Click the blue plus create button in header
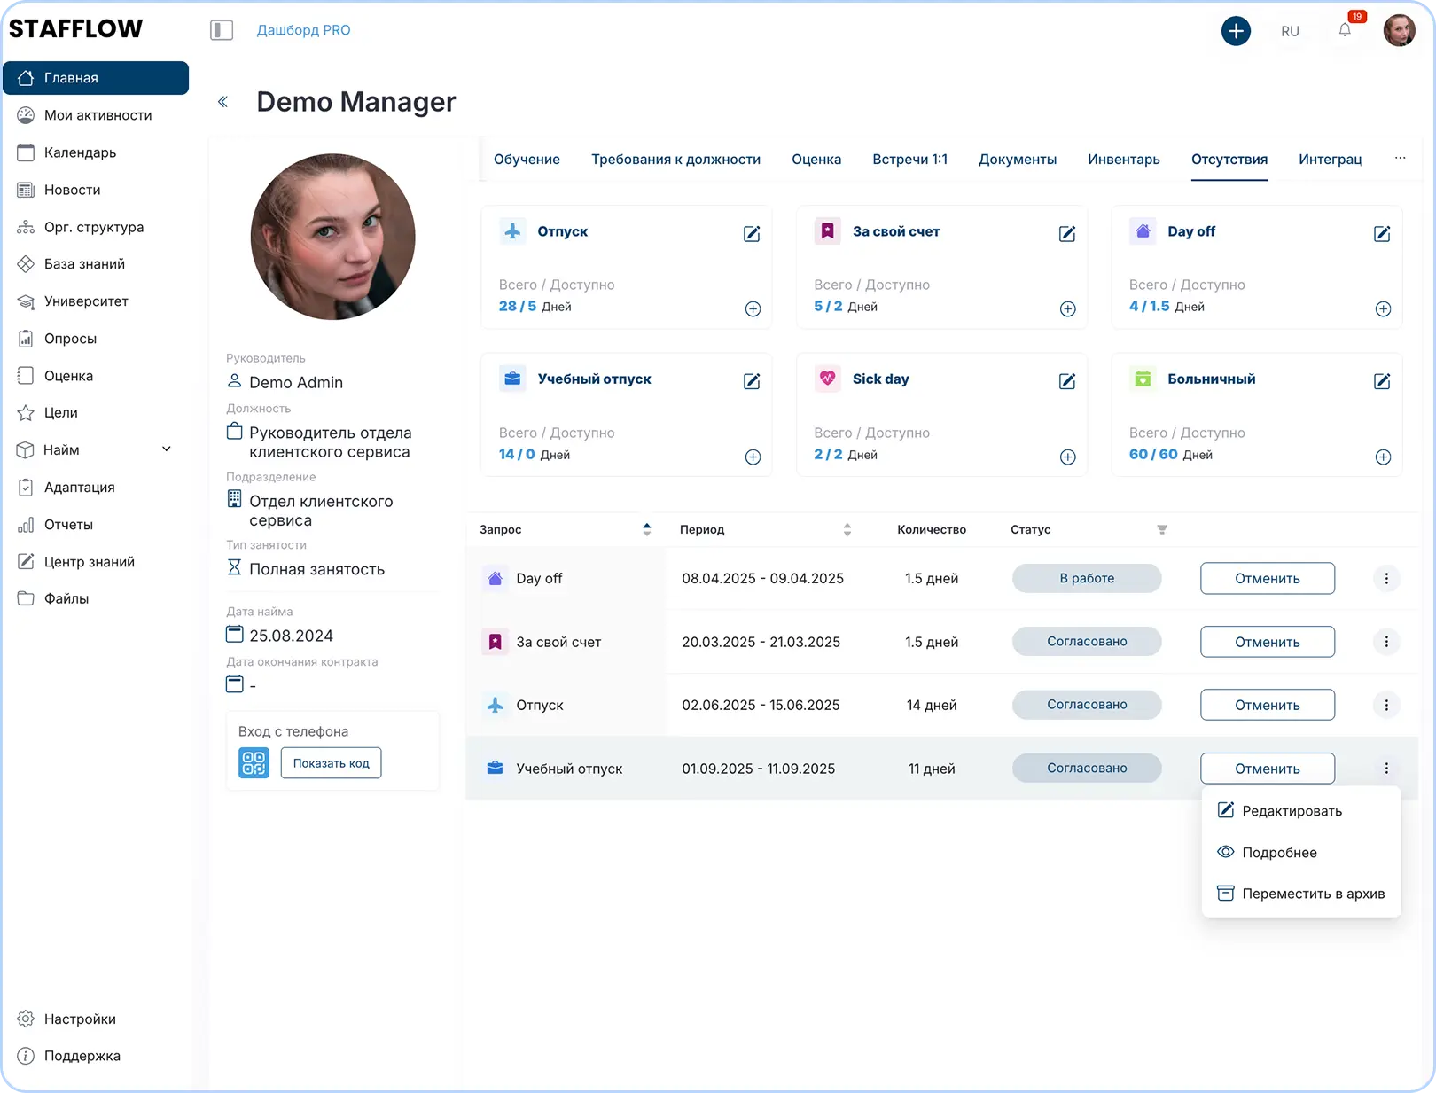The width and height of the screenshot is (1436, 1093). pos(1235,31)
